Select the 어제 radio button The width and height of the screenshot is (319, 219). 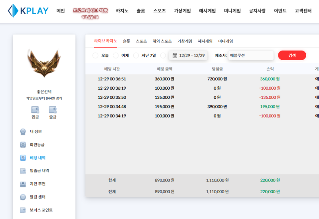coord(116,55)
